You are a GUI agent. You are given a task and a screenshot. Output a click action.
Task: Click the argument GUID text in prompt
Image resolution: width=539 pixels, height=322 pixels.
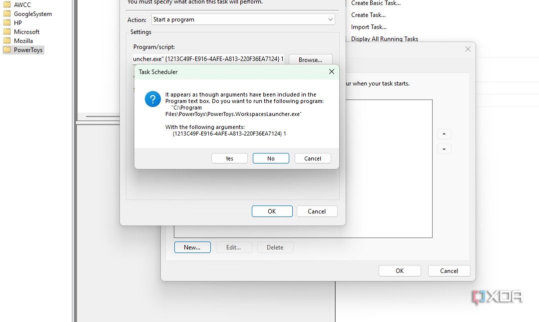(x=229, y=133)
